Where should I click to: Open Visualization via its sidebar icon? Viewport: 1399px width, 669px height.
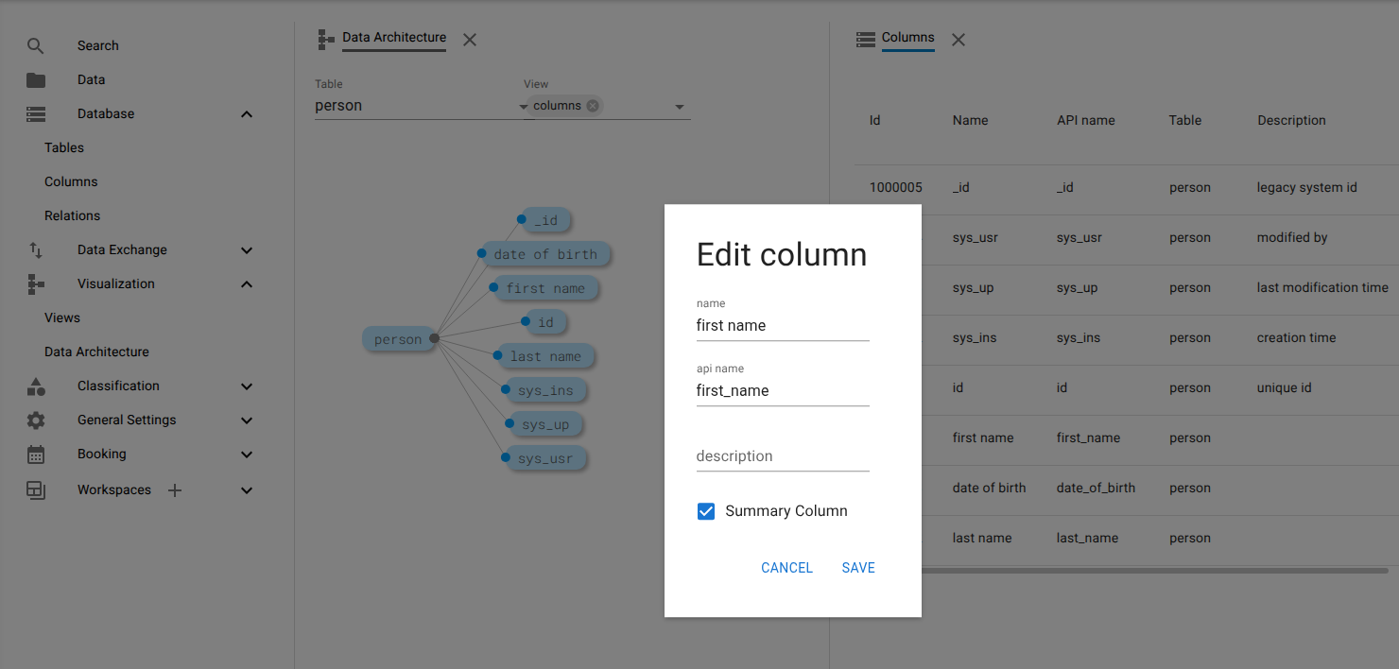35,283
